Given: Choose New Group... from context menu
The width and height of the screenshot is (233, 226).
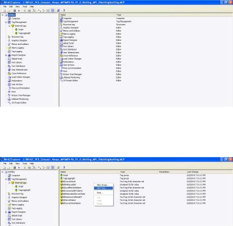Looking at the screenshot, I should point(104,185).
